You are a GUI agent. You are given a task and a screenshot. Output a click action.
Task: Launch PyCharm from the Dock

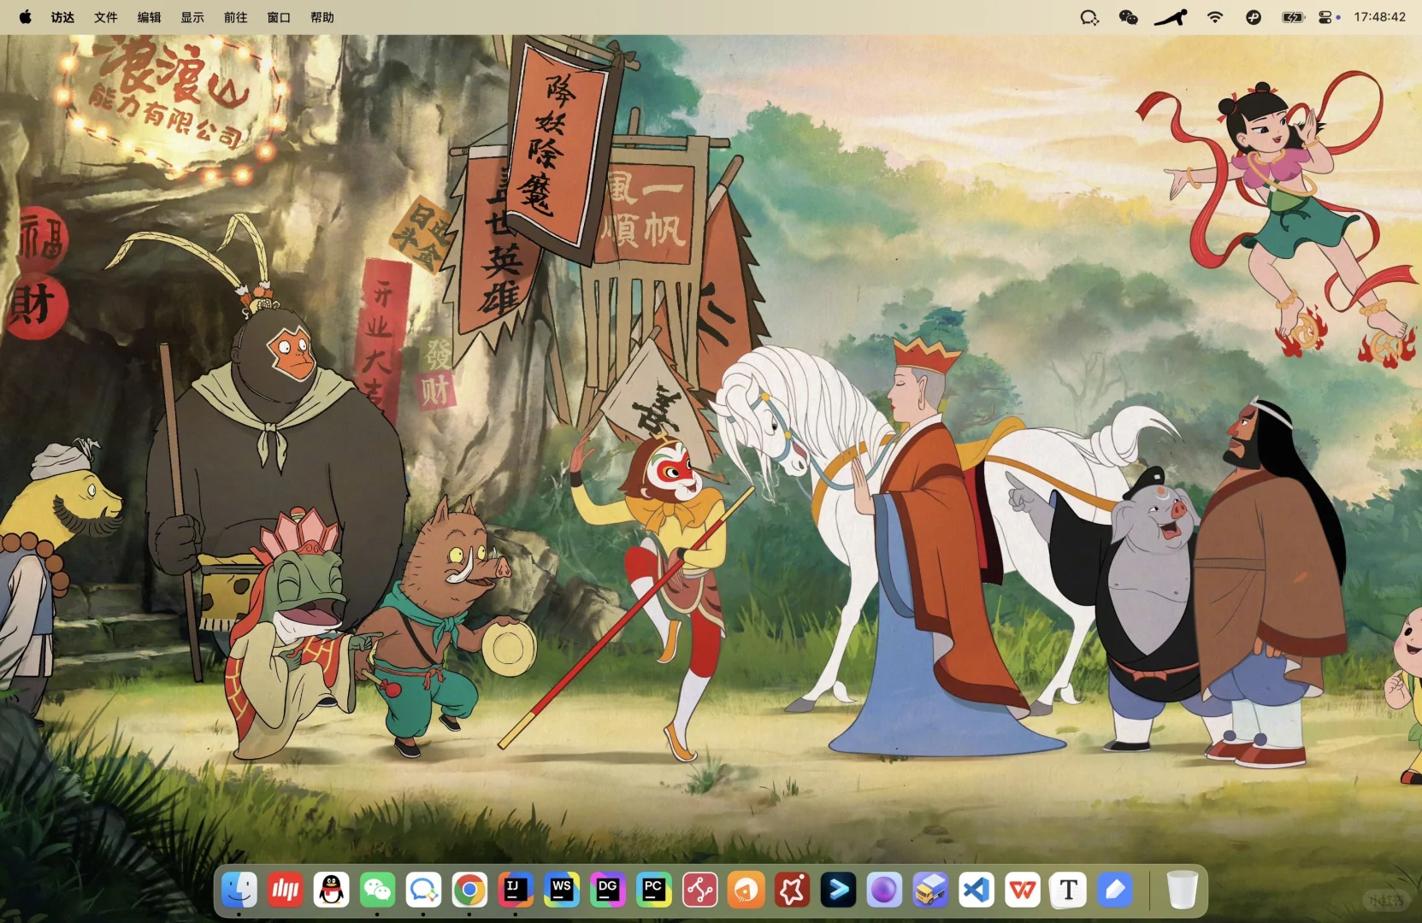point(654,891)
